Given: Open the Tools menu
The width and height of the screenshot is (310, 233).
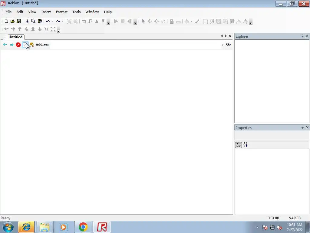Looking at the screenshot, I should point(76,12).
